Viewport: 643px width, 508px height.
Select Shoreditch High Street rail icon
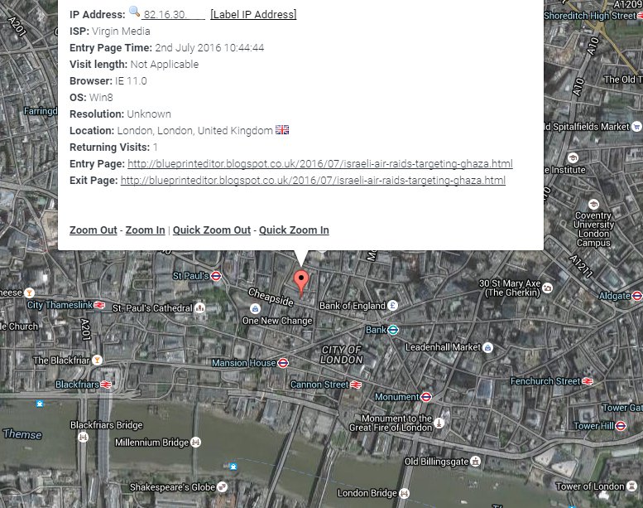pyautogui.click(x=641, y=16)
